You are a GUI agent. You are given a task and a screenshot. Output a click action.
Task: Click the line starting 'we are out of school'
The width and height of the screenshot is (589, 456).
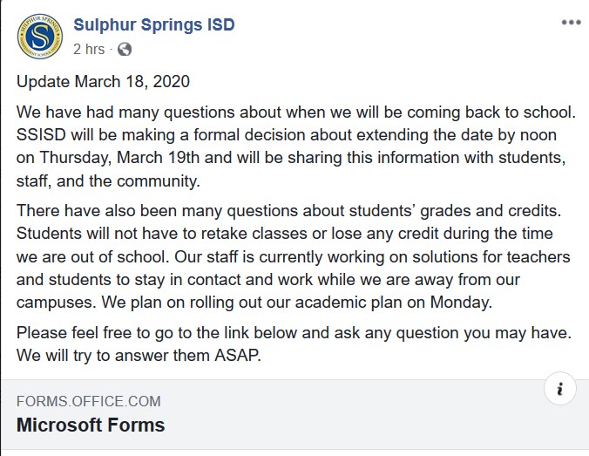tap(294, 257)
